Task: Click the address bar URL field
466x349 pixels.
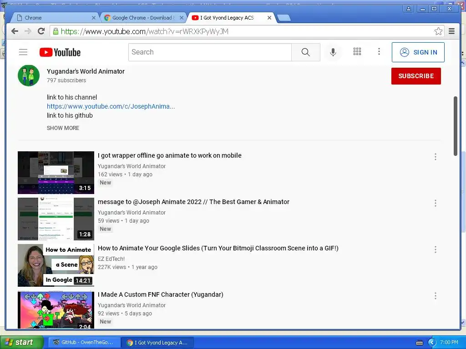Action: [x=247, y=31]
